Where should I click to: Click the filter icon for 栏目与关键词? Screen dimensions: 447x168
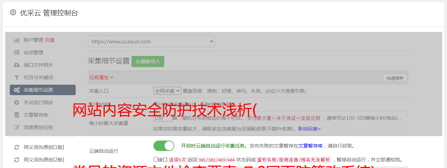[x=16, y=77]
